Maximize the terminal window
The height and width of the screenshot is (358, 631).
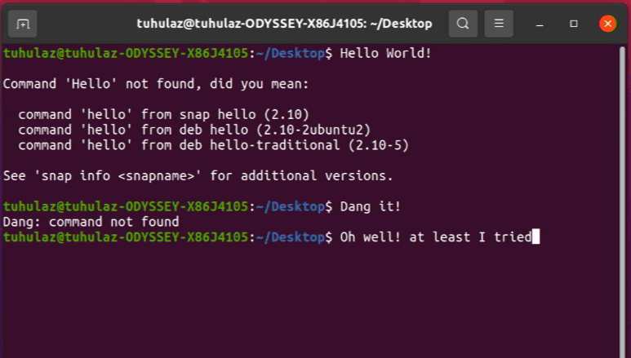pyautogui.click(x=574, y=24)
